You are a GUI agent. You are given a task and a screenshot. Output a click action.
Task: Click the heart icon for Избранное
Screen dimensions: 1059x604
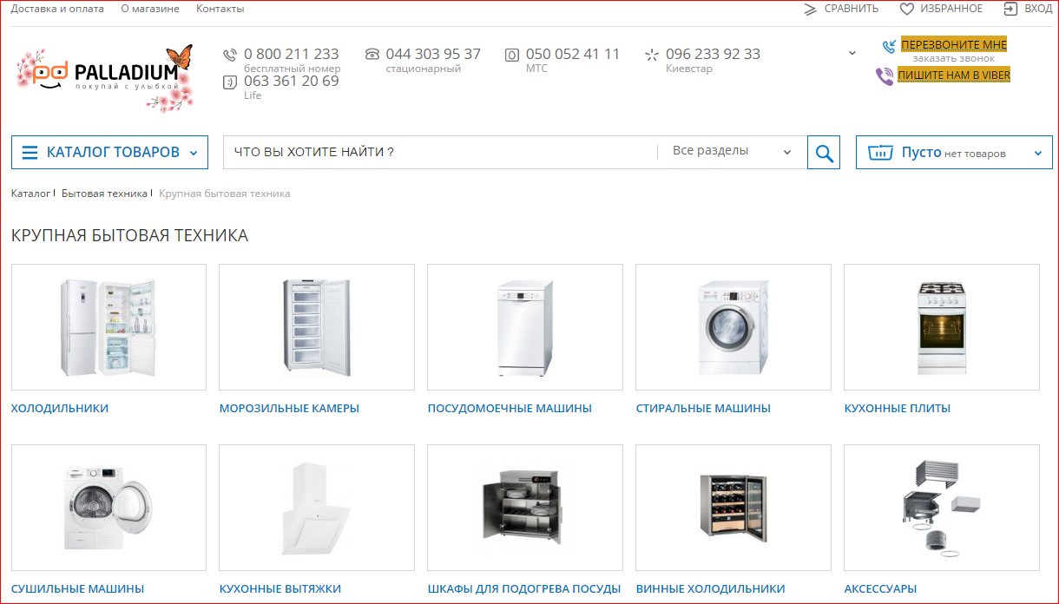point(906,9)
